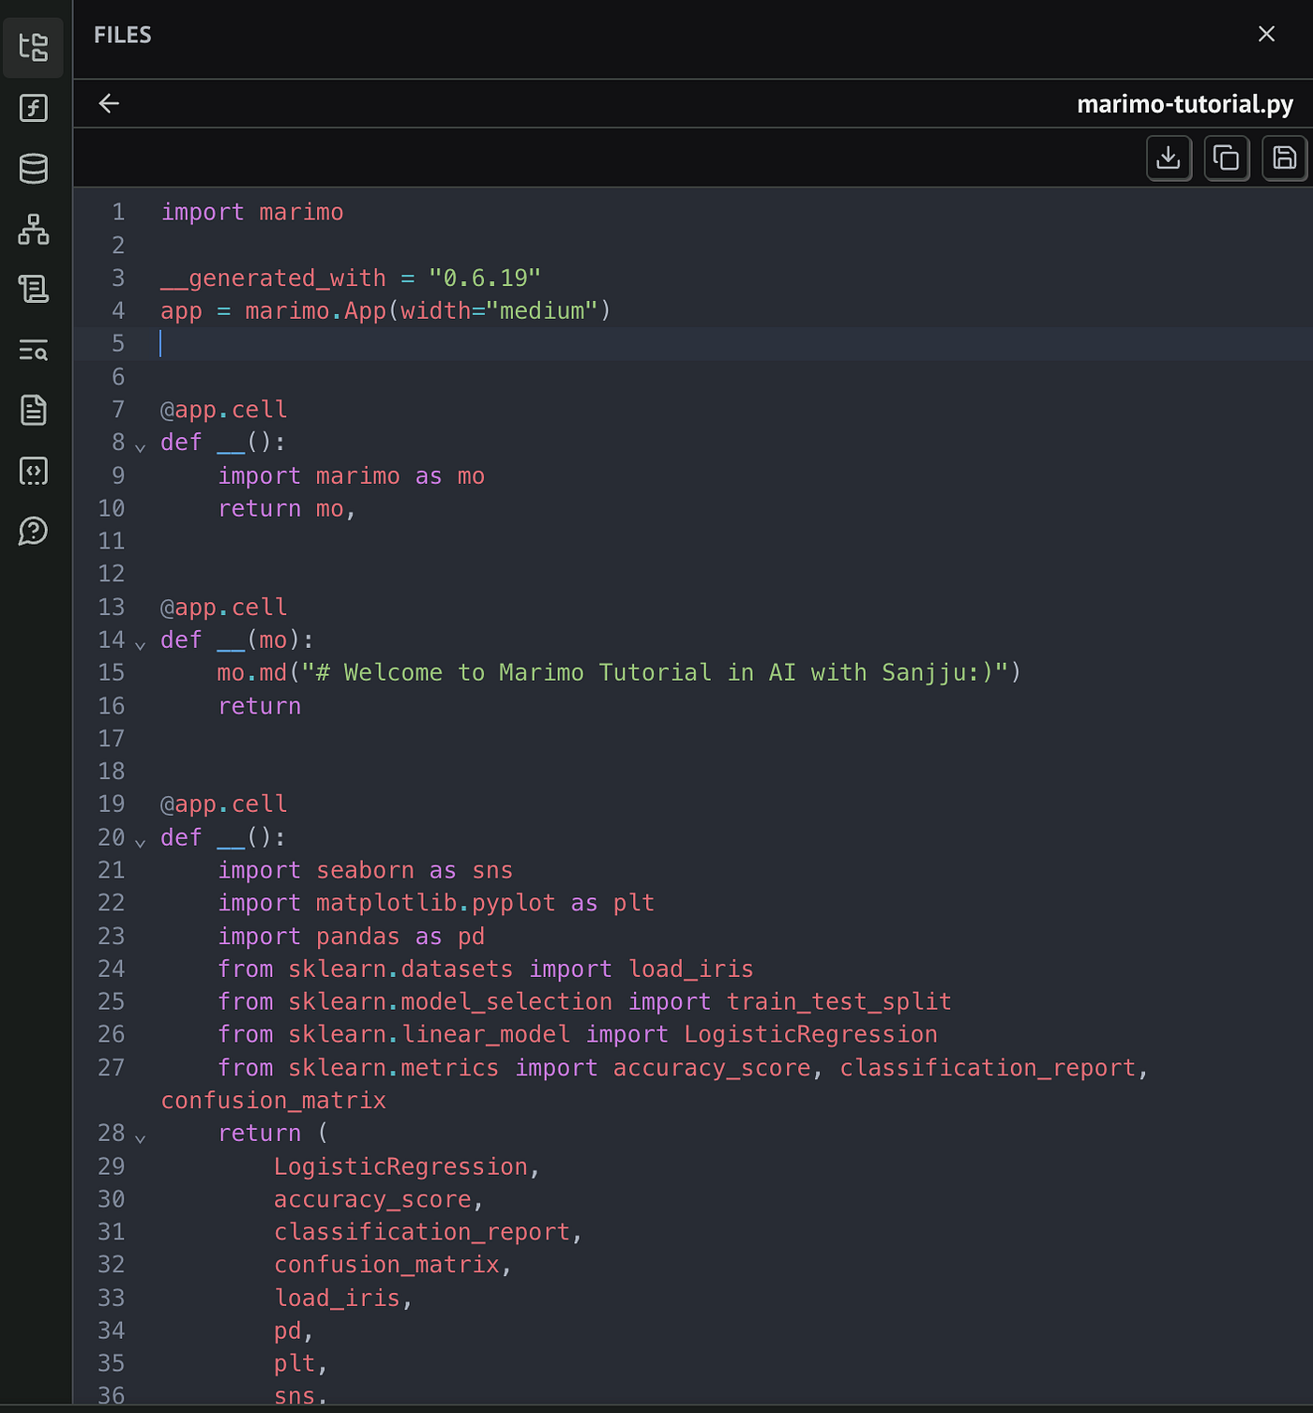Click "classification_report" on line 27
The width and height of the screenshot is (1313, 1413).
pyautogui.click(x=988, y=1068)
